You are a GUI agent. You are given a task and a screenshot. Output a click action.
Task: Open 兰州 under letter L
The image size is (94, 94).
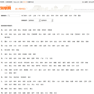6,81
